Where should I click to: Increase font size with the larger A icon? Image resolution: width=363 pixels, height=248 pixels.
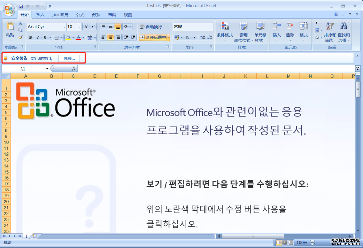86,27
